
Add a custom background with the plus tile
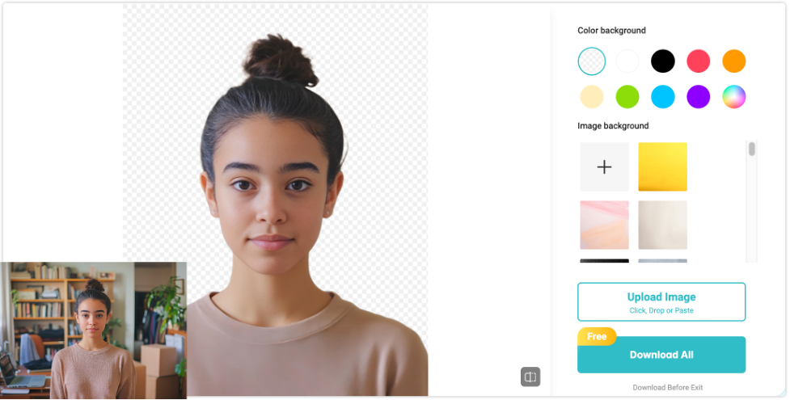click(604, 166)
